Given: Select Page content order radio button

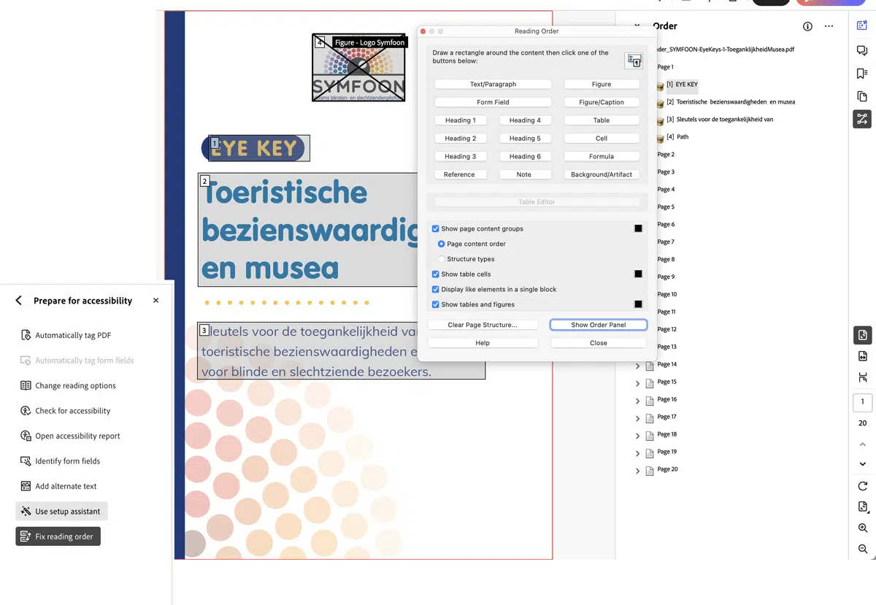Looking at the screenshot, I should [441, 244].
